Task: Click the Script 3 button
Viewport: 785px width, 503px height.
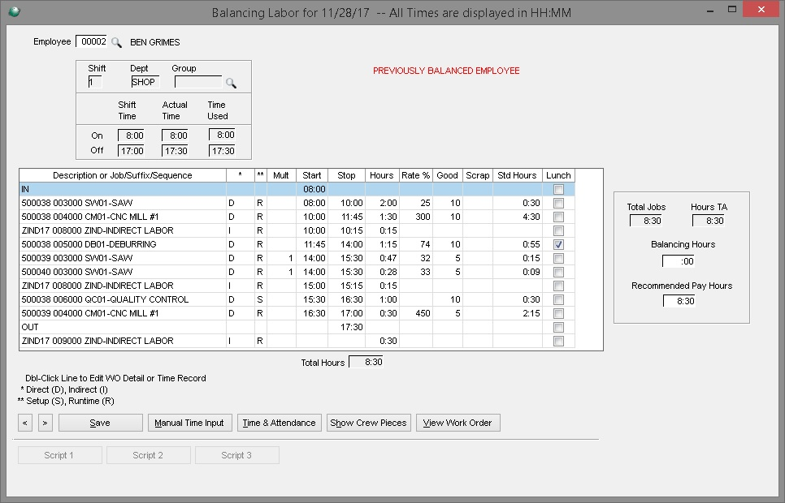Action: point(236,455)
